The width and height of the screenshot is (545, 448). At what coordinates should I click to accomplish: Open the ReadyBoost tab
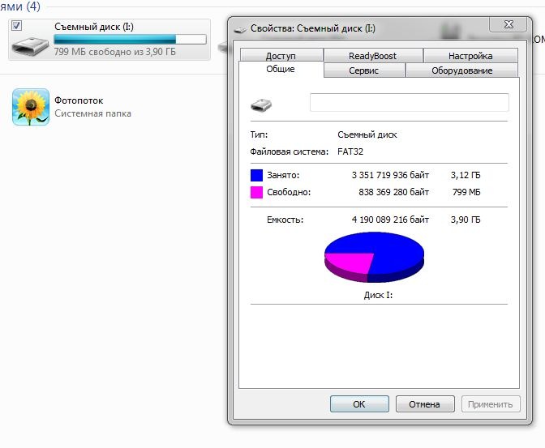(x=372, y=56)
